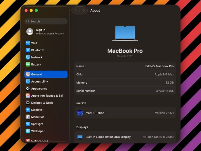Screen dimensions: 201x151
Task: Click the Displays sun icon
Action: coord(28,110)
